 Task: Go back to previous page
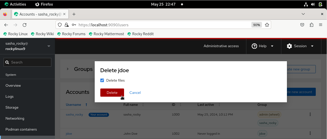click(6, 25)
